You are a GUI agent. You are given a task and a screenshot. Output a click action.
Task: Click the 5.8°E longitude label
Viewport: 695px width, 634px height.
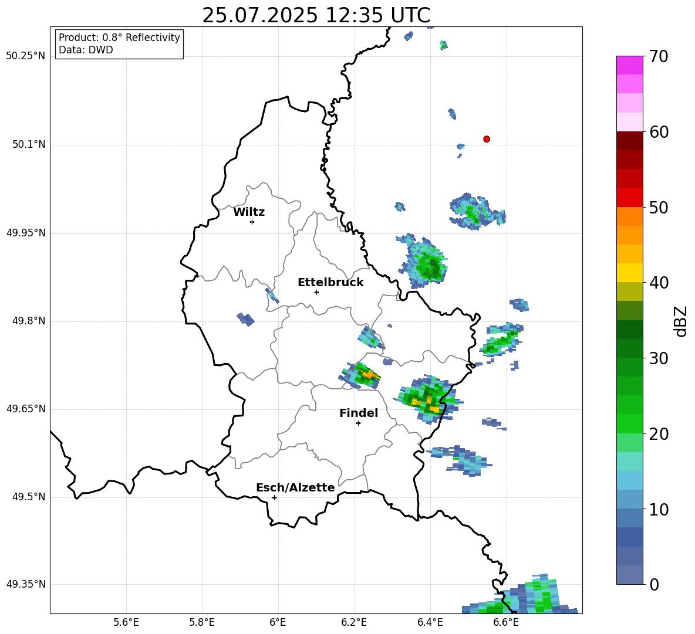202,622
